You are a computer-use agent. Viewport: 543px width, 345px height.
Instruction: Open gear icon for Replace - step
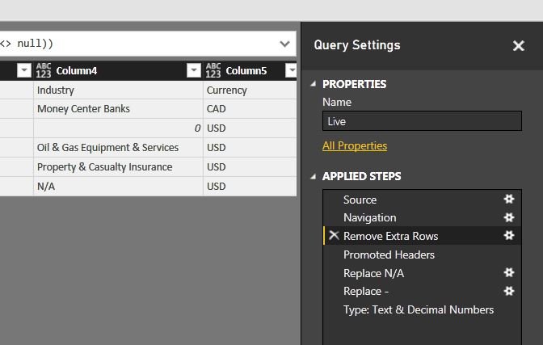point(508,292)
